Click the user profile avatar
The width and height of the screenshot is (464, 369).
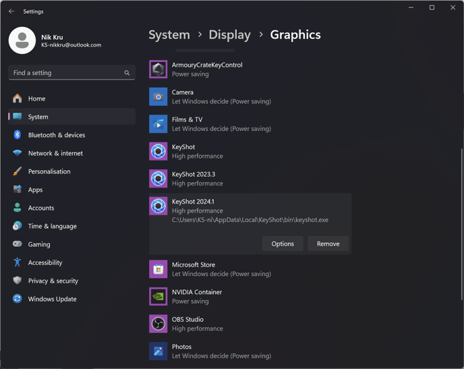point(22,40)
